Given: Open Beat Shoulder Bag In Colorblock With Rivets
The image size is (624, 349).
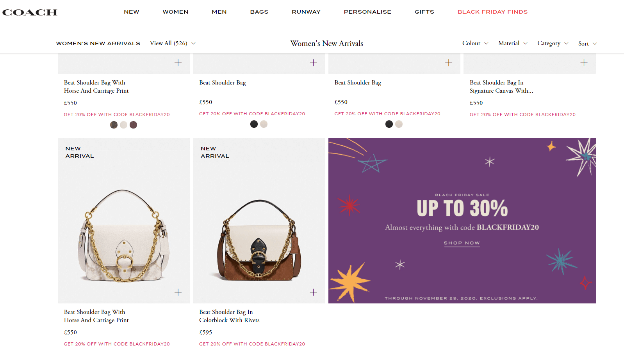Looking at the screenshot, I should (x=229, y=316).
